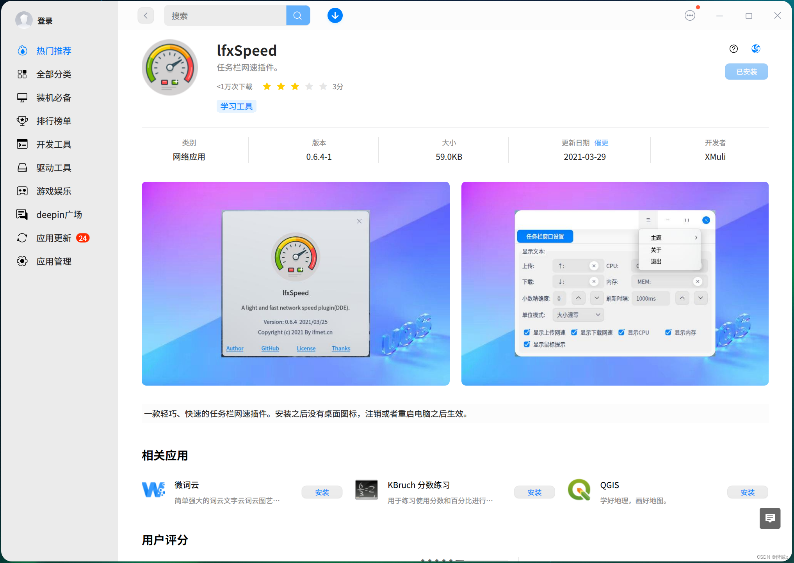The image size is (794, 563).
Task: Click the developer name XMuli
Action: 715,157
